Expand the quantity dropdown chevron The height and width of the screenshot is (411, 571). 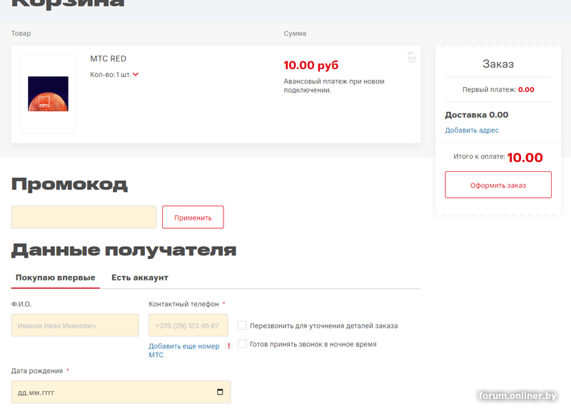point(136,74)
